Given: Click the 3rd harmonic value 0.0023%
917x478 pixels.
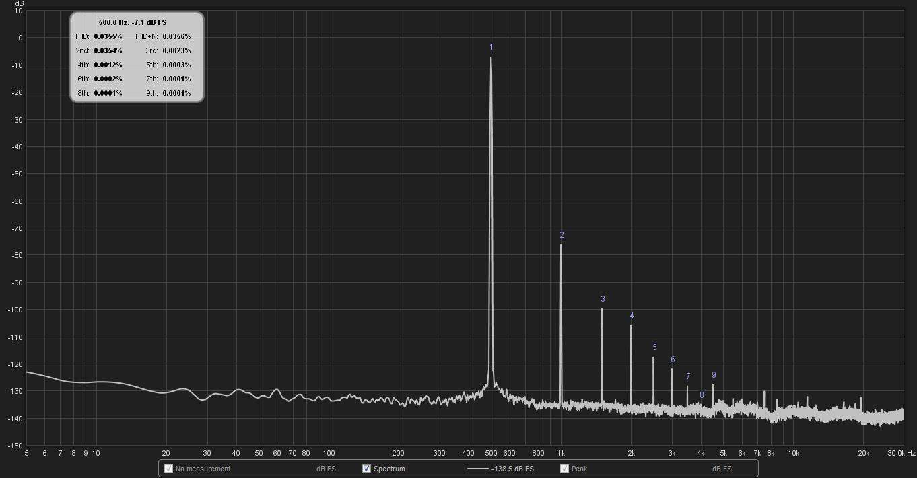Looking at the screenshot, I should point(176,50).
